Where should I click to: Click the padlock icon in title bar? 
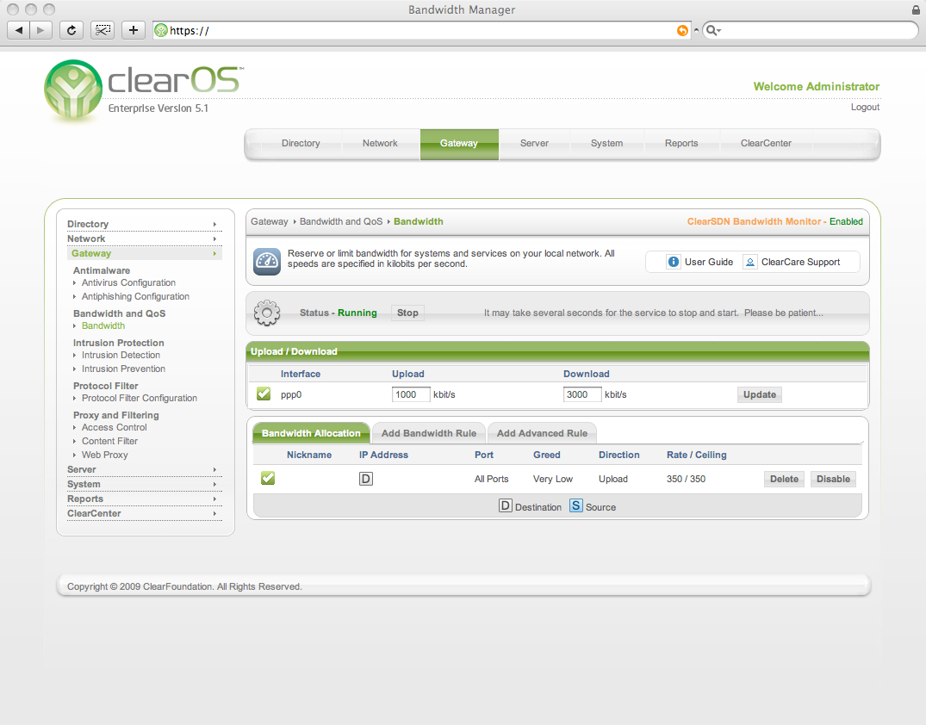(x=916, y=9)
